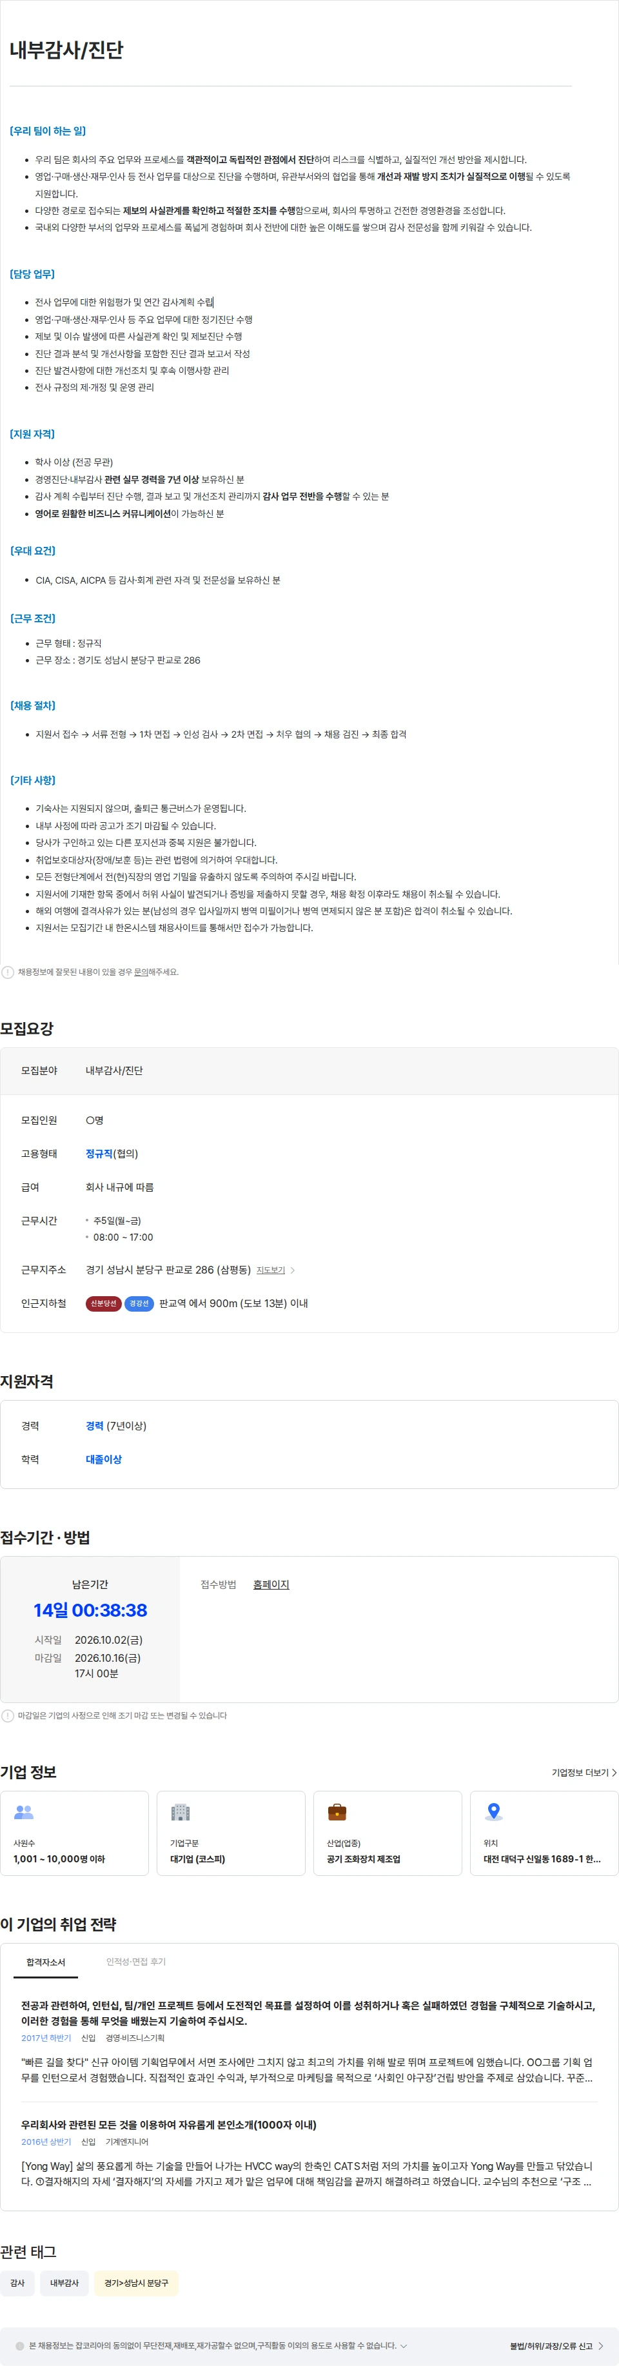The width and height of the screenshot is (619, 2366).
Task: Click the location pin icon in 위치 card
Action: pos(494,1812)
